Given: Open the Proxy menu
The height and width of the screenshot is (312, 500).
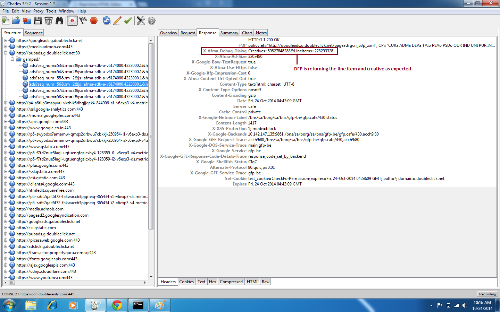Looking at the screenshot, I should tap(38, 11).
